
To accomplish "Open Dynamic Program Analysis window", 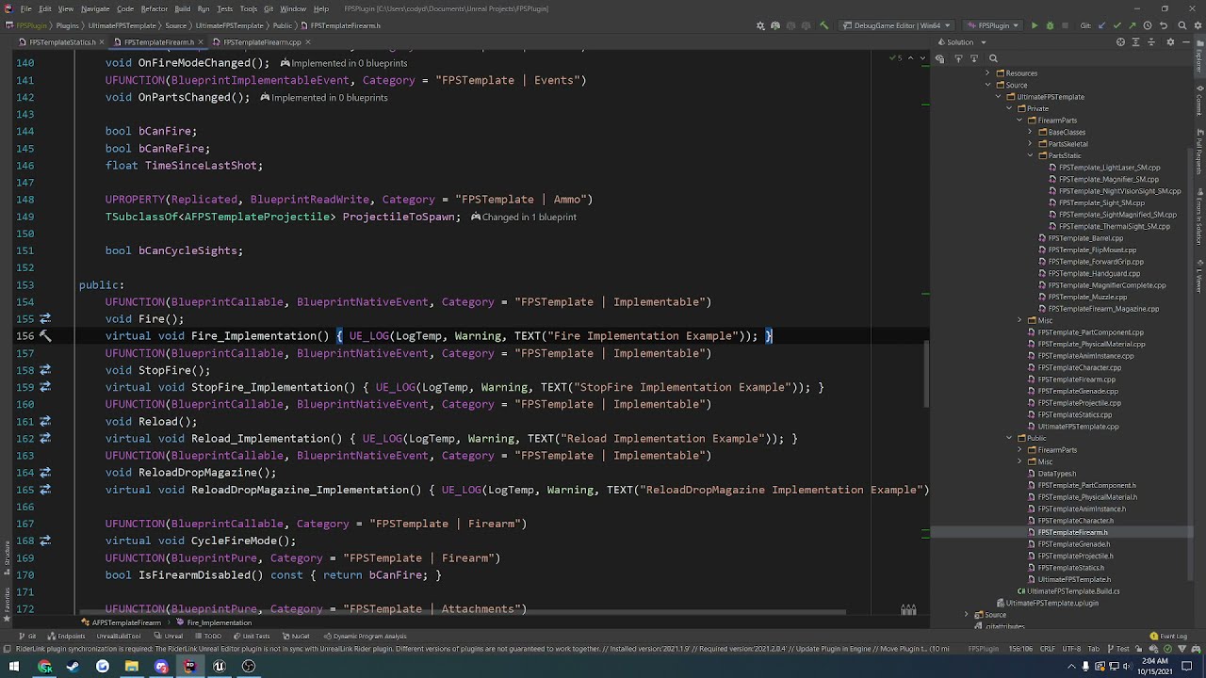I will coord(366,636).
